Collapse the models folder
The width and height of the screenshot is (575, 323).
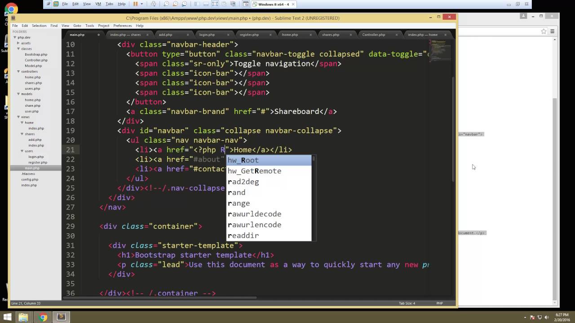tap(18, 94)
